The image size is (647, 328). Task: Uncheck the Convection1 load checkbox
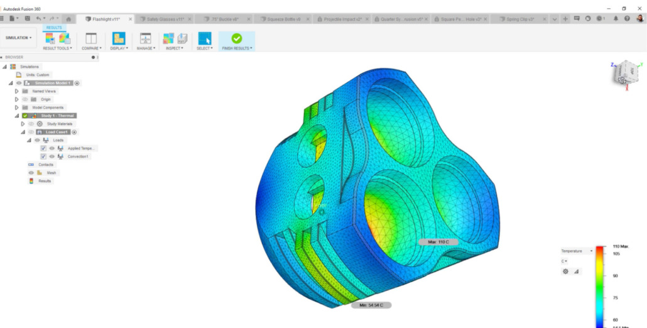[43, 157]
